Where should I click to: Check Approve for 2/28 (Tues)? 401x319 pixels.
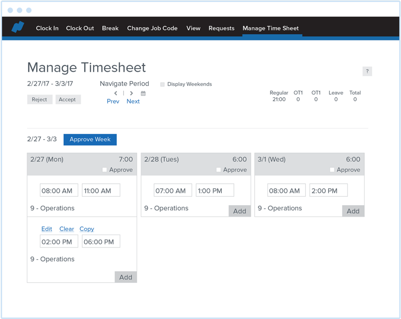(219, 170)
